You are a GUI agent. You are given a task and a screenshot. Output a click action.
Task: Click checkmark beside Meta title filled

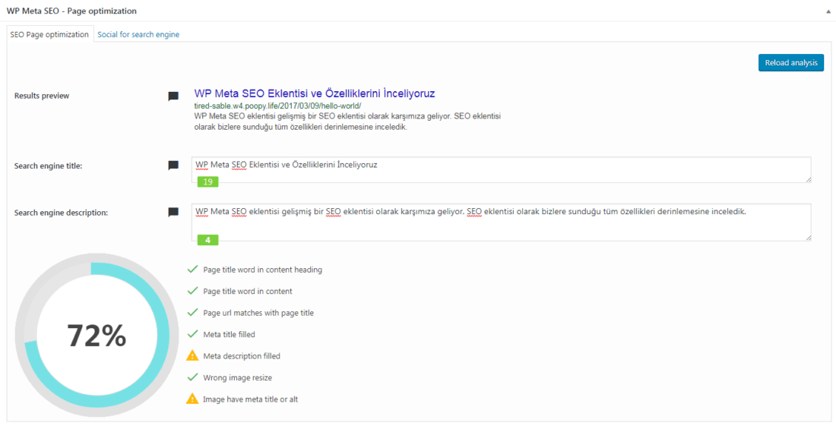click(x=192, y=334)
